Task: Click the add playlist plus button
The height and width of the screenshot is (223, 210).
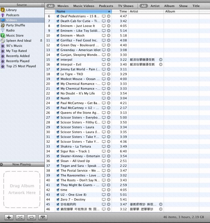Action: pyautogui.click(x=9, y=217)
